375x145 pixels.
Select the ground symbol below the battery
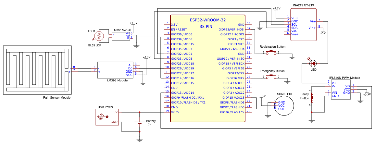pyautogui.click(x=139, y=140)
